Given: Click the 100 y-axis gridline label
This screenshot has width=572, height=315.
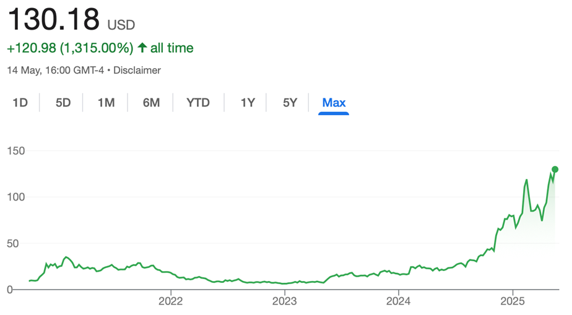Looking at the screenshot, I should coord(15,197).
